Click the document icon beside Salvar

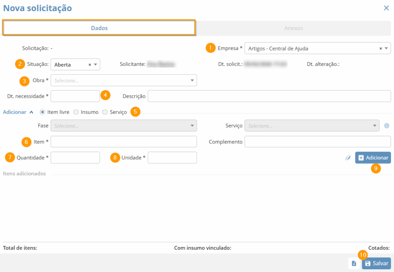pyautogui.click(x=354, y=264)
